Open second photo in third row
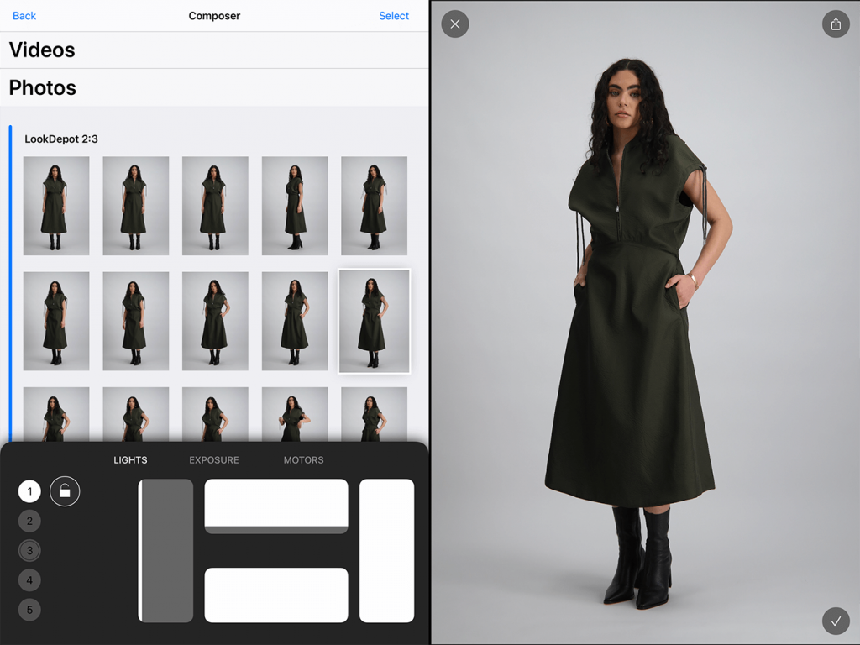Image resolution: width=860 pixels, height=645 pixels. pyautogui.click(x=135, y=414)
